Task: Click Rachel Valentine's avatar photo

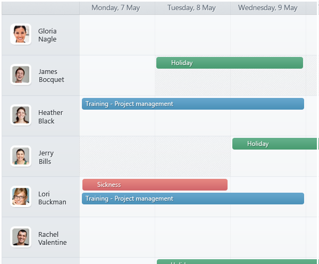Action: click(21, 237)
